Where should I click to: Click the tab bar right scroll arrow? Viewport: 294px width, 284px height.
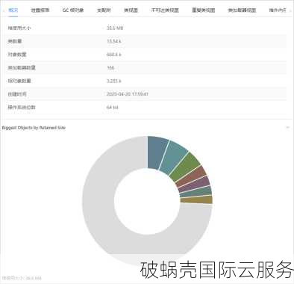290,10
